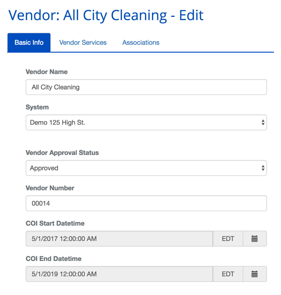Expand the System dropdown showing Demo 125 High St.
This screenshot has width=281, height=295.
point(146,123)
